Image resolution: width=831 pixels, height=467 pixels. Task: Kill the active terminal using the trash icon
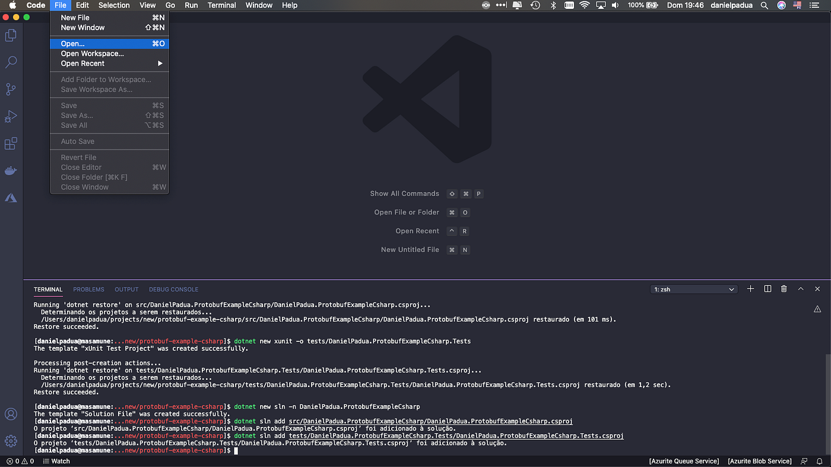pyautogui.click(x=784, y=289)
